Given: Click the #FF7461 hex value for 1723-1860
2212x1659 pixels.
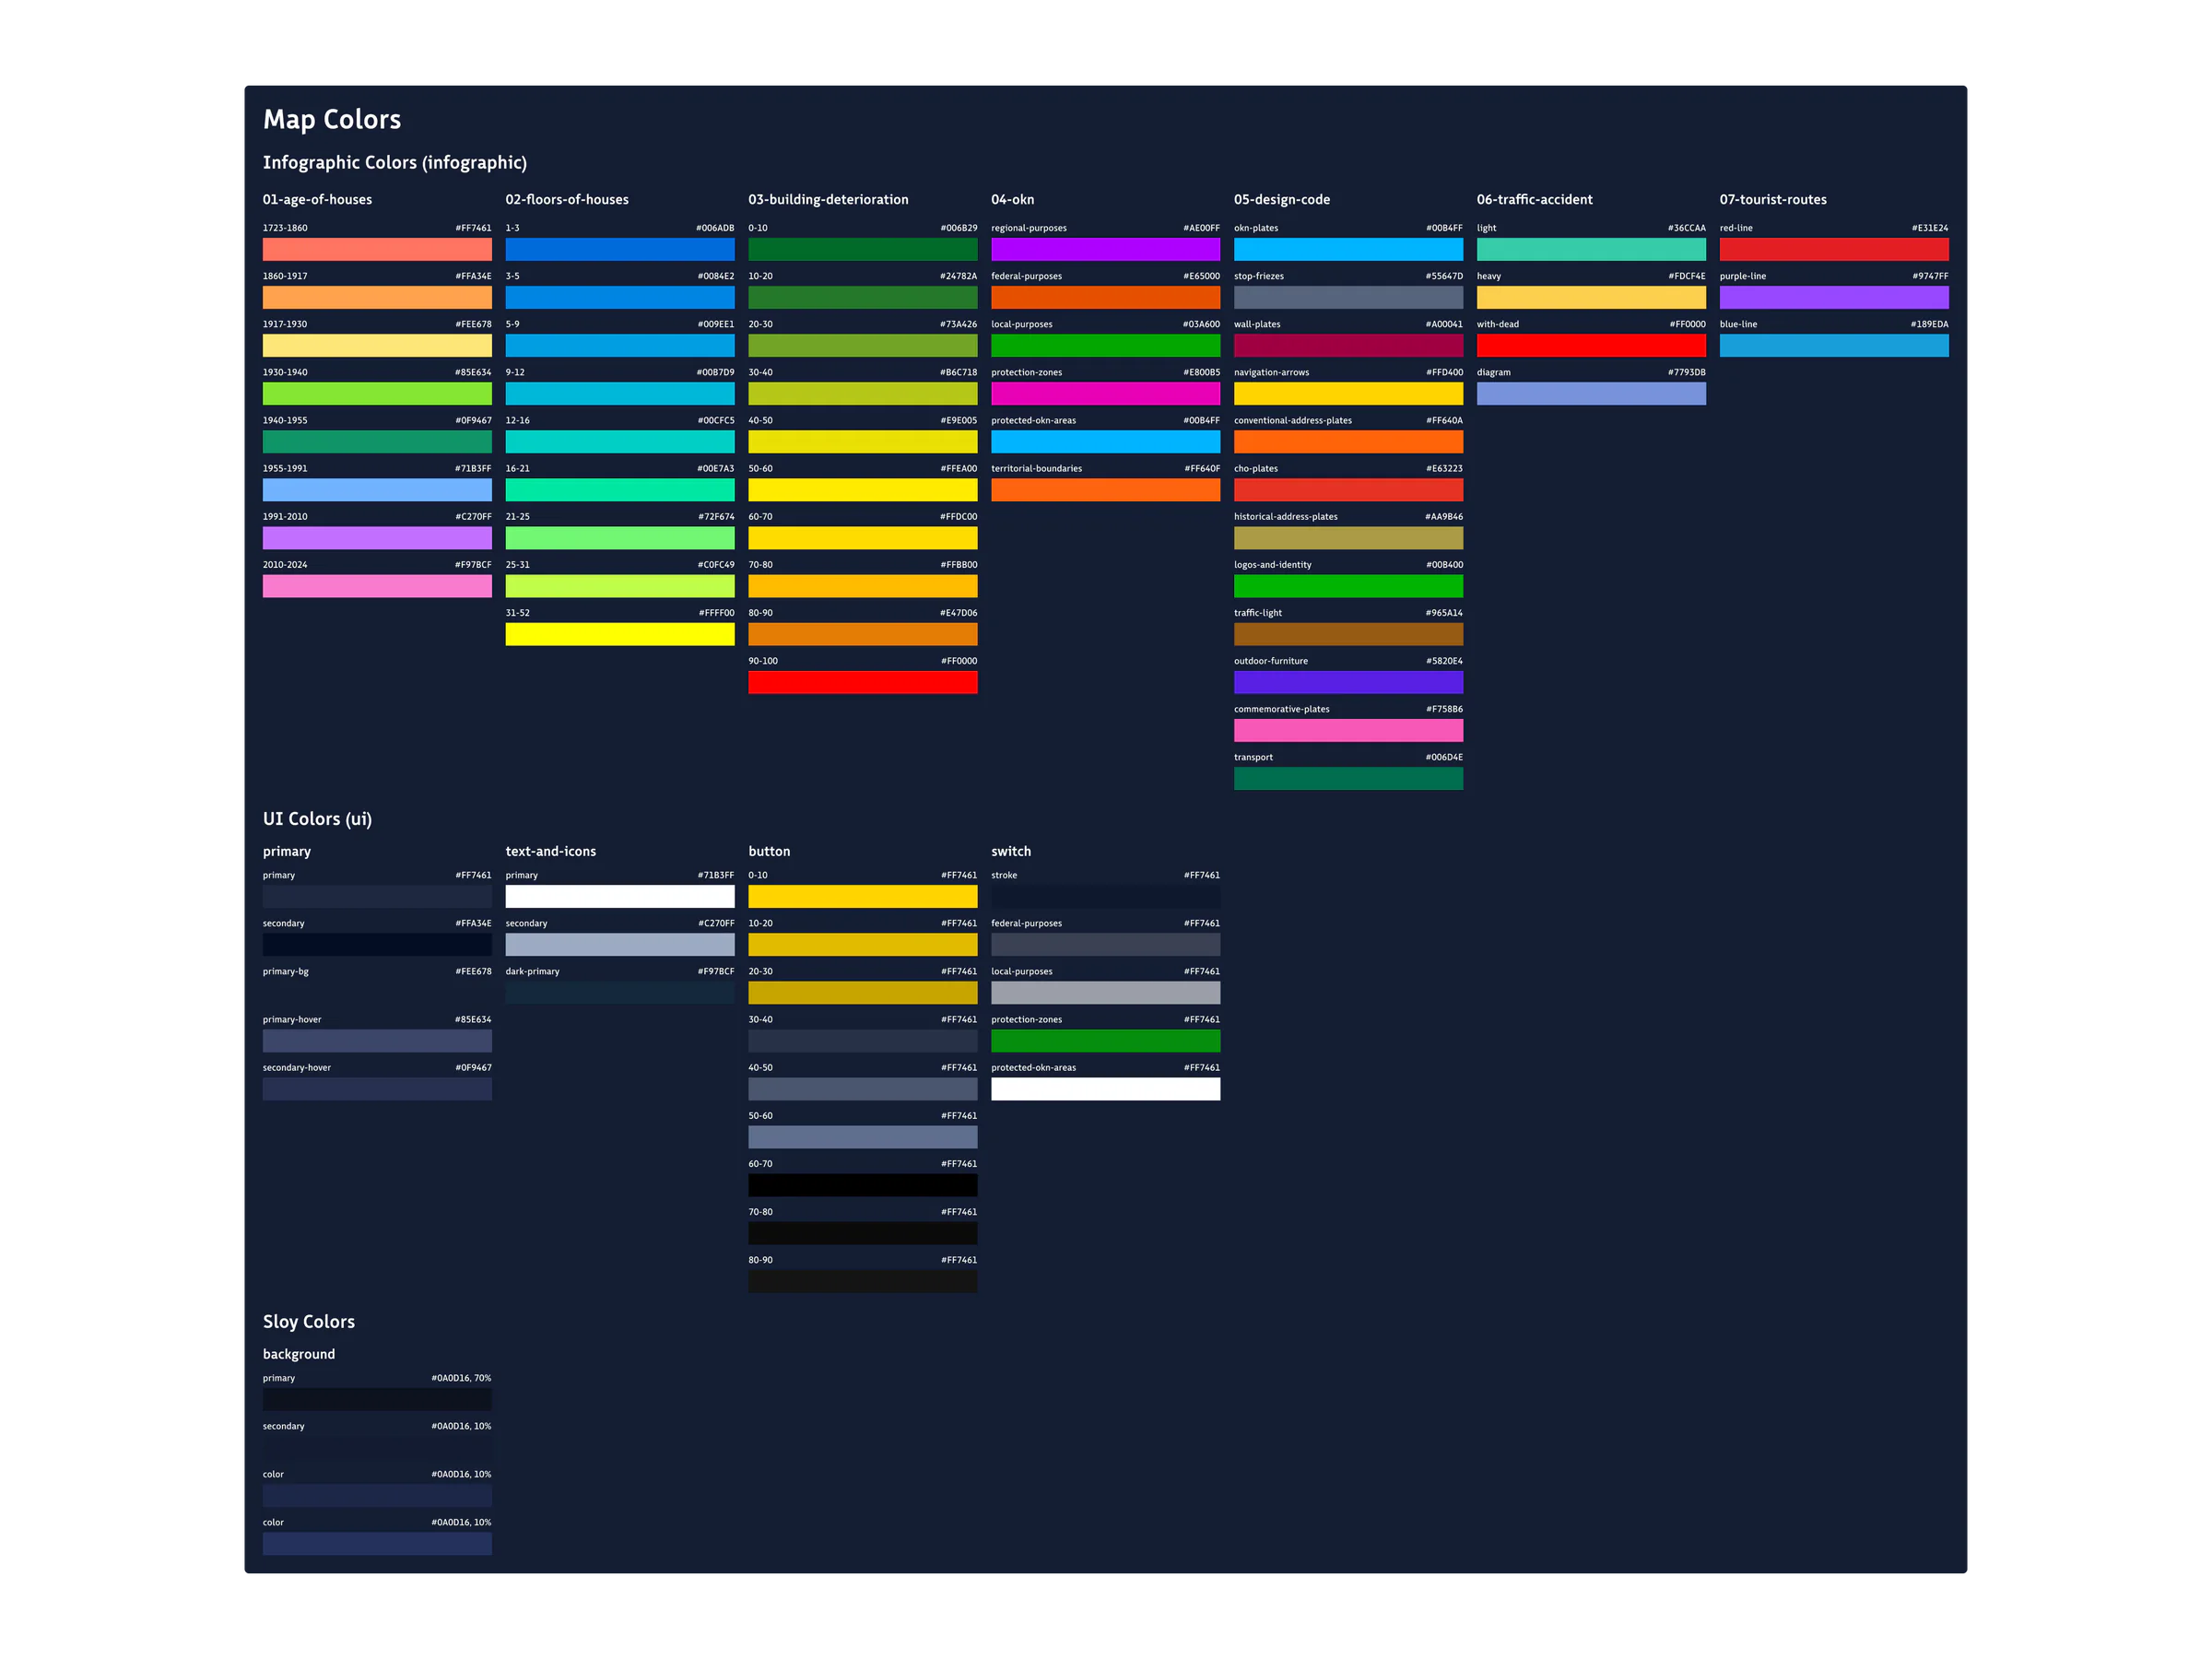Looking at the screenshot, I should [x=474, y=228].
